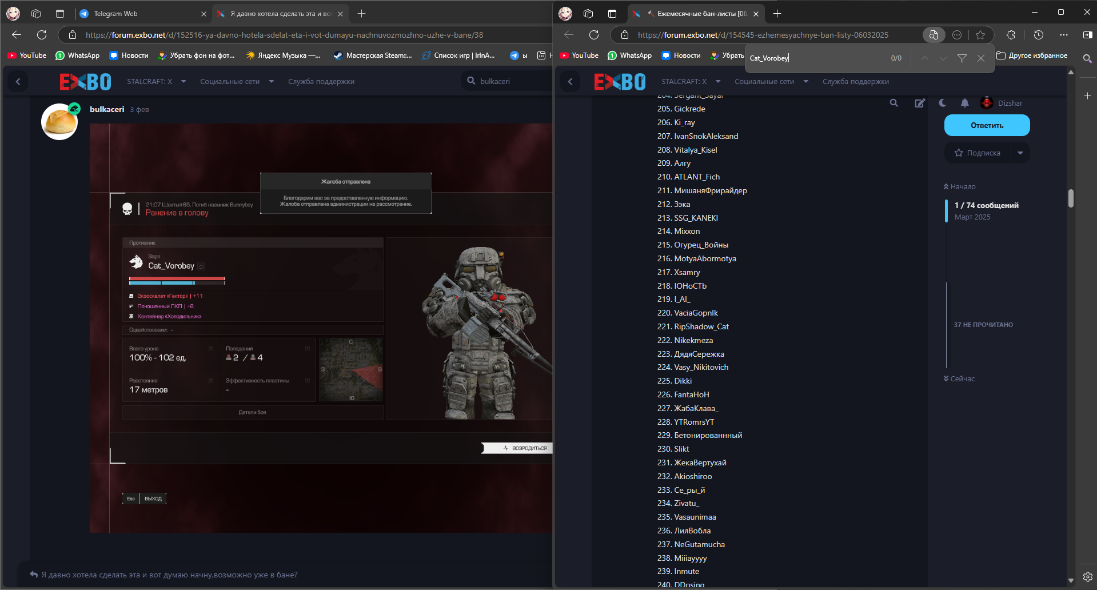
Task: Expand STALCRAFT: X menu in left window
Action: point(156,82)
